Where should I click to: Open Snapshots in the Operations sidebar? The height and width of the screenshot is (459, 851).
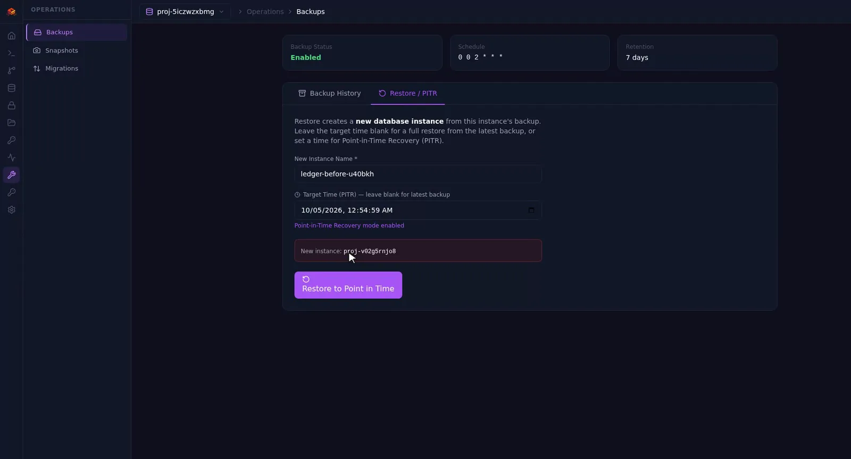click(x=77, y=50)
